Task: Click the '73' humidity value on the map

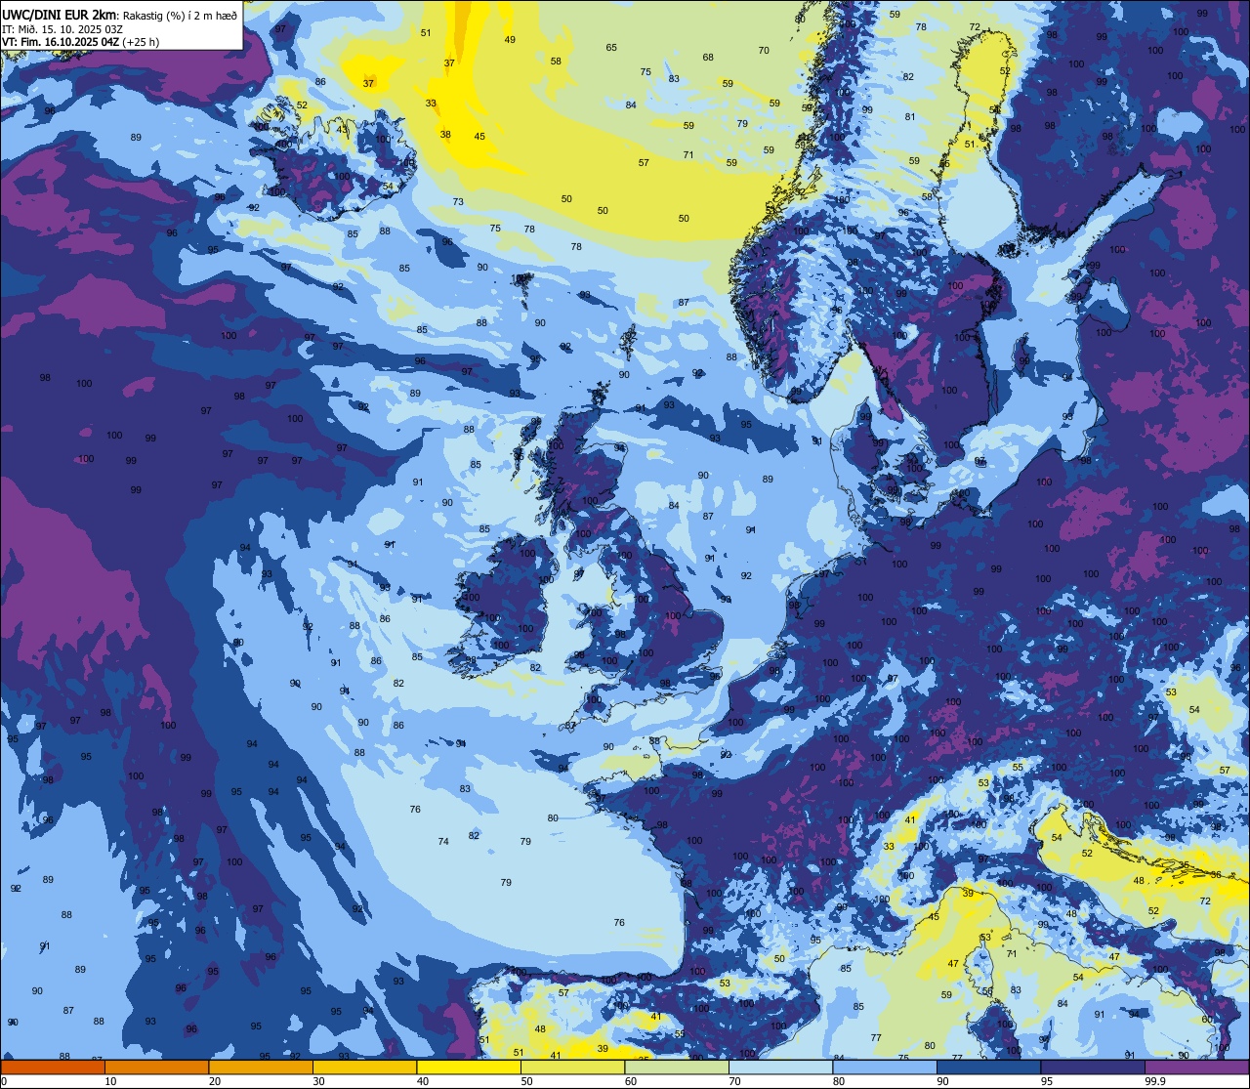Action: click(458, 202)
